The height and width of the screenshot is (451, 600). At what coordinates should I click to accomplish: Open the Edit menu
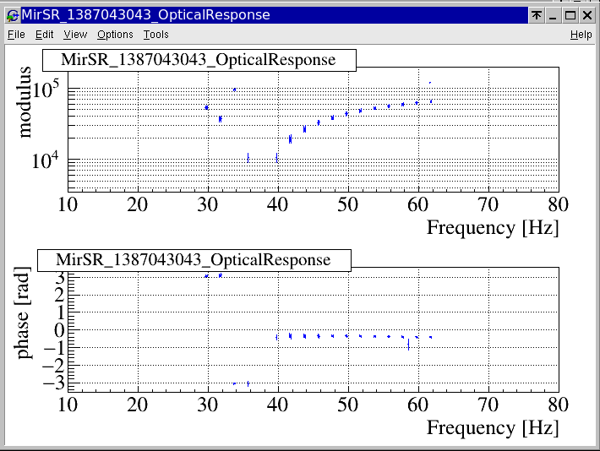pos(44,35)
